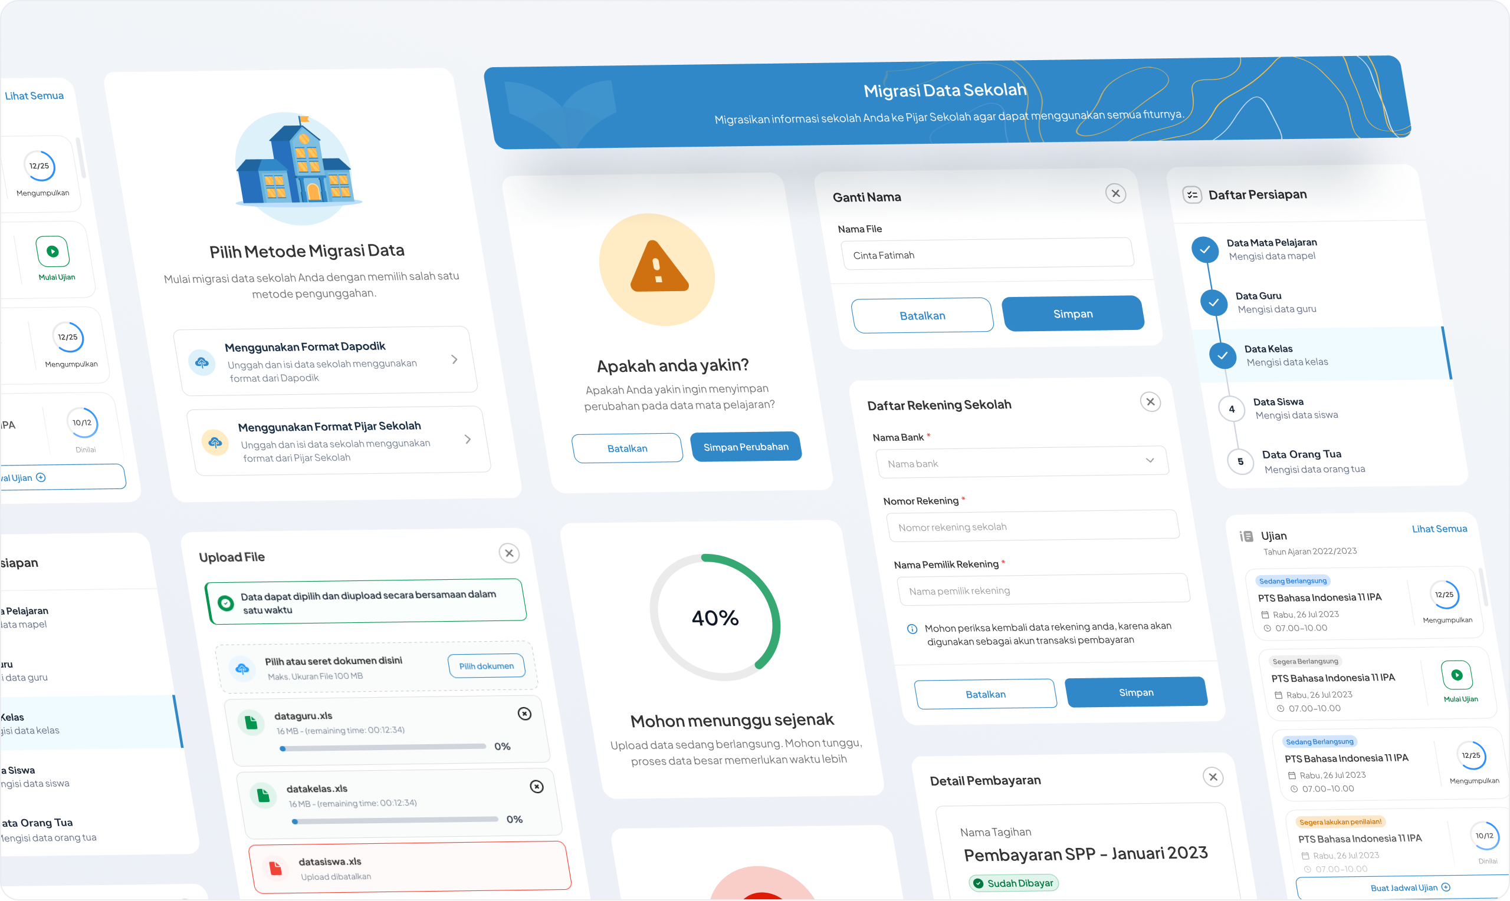The height and width of the screenshot is (901, 1510).
Task: Cancel the dataguru.xls upload
Action: click(524, 714)
